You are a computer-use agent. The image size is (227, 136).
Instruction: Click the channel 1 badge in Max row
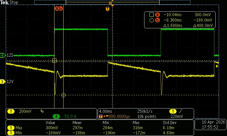point(11,128)
